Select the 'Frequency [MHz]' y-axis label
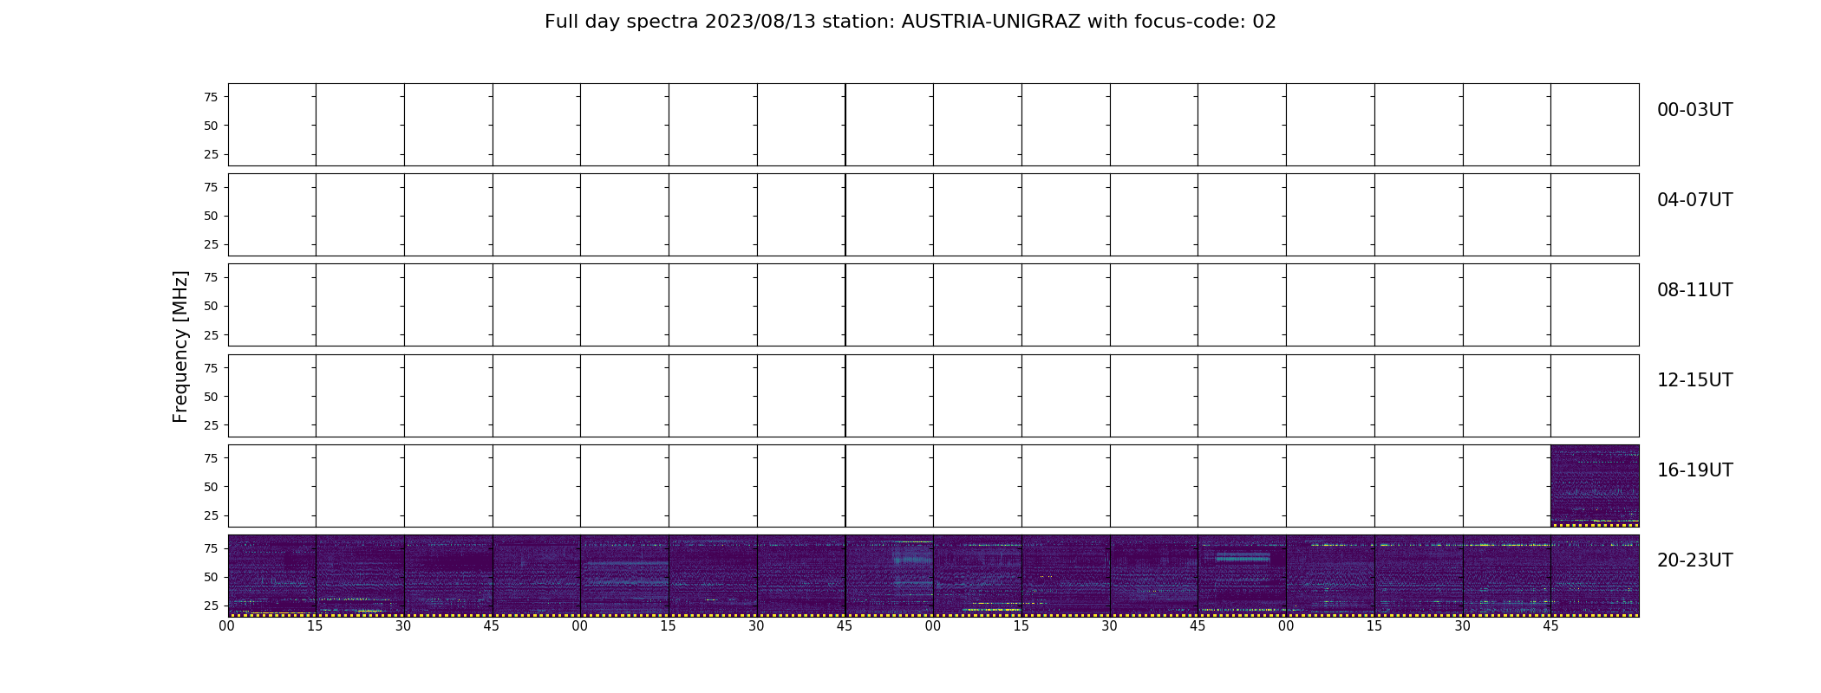 (x=180, y=346)
